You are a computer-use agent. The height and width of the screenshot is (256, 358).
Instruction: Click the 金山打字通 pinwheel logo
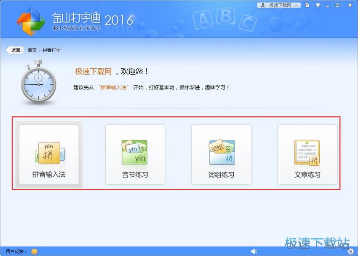31,22
